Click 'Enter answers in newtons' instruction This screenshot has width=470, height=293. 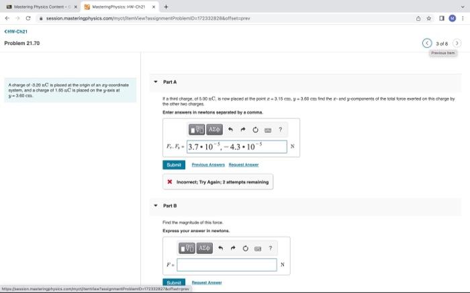tap(213, 112)
